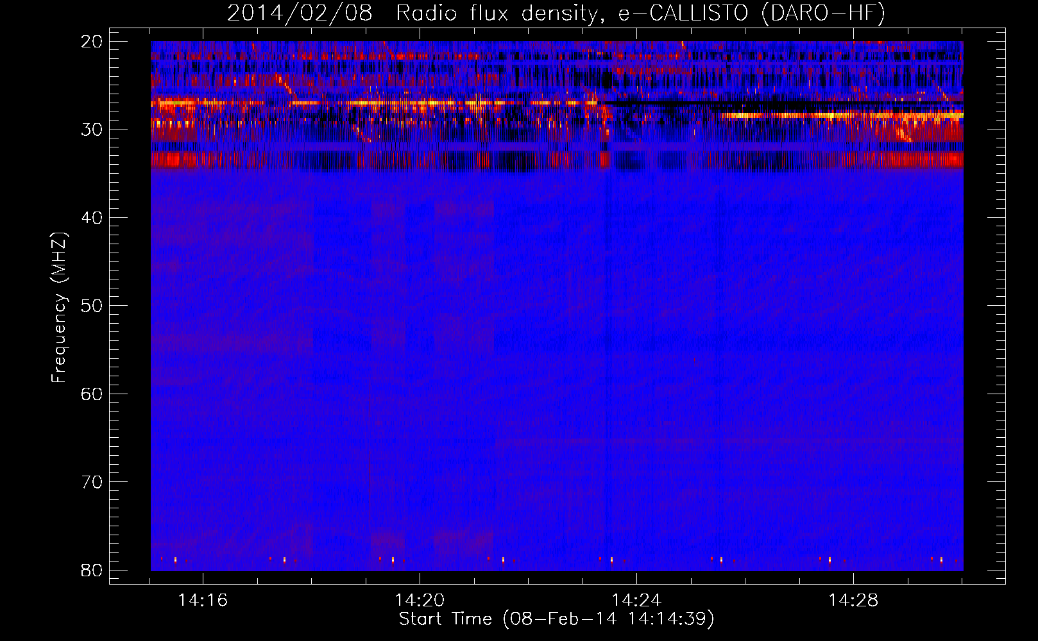Click the time tick label '14:28'
Viewport: 1038px width, 641px height.
tap(853, 601)
